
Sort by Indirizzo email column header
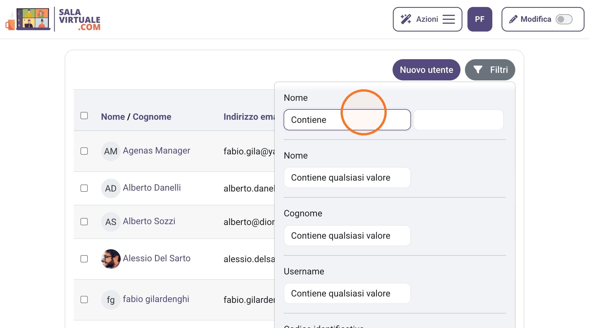pyautogui.click(x=249, y=117)
